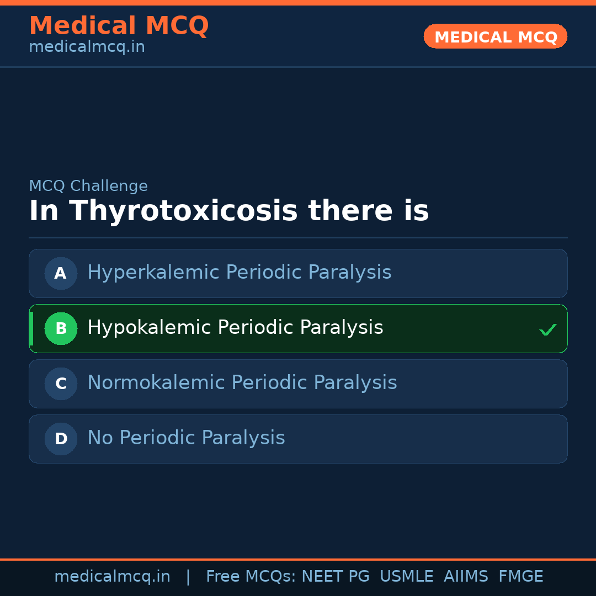
Task: Open the Medical MCQ header title
Action: (x=119, y=26)
